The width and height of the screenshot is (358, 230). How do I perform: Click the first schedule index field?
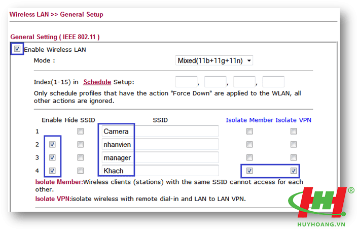coord(186,82)
